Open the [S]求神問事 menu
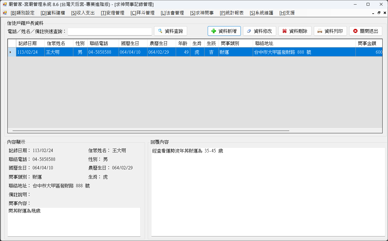The image size is (388, 241). pyautogui.click(x=202, y=13)
